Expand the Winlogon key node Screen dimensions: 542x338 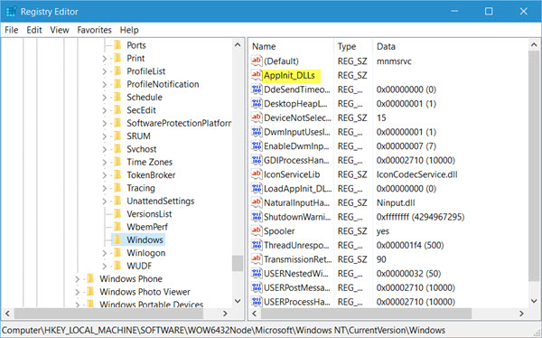click(x=104, y=253)
